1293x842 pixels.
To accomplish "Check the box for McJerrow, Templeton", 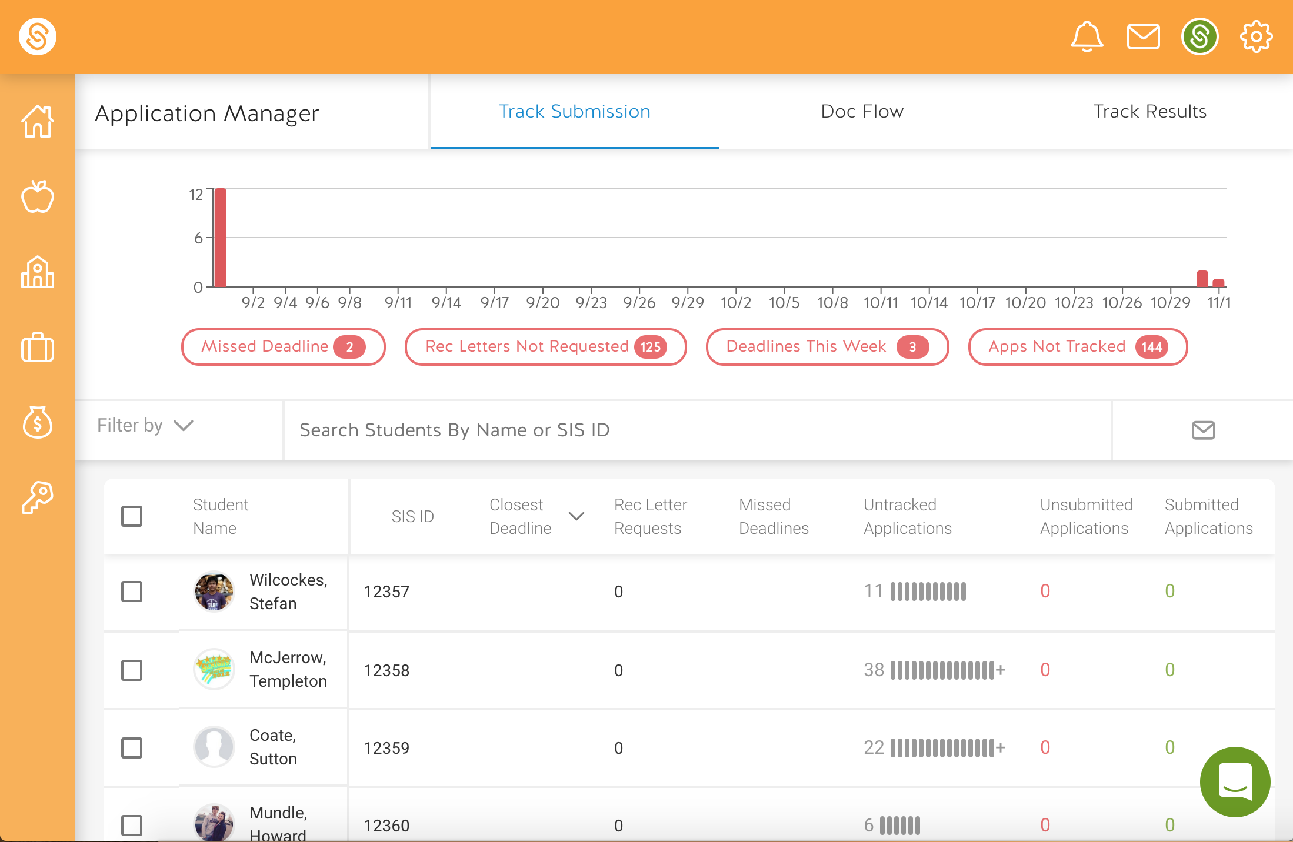I will click(x=132, y=670).
